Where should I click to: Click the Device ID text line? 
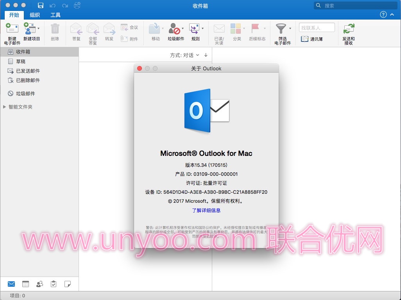[206, 192]
